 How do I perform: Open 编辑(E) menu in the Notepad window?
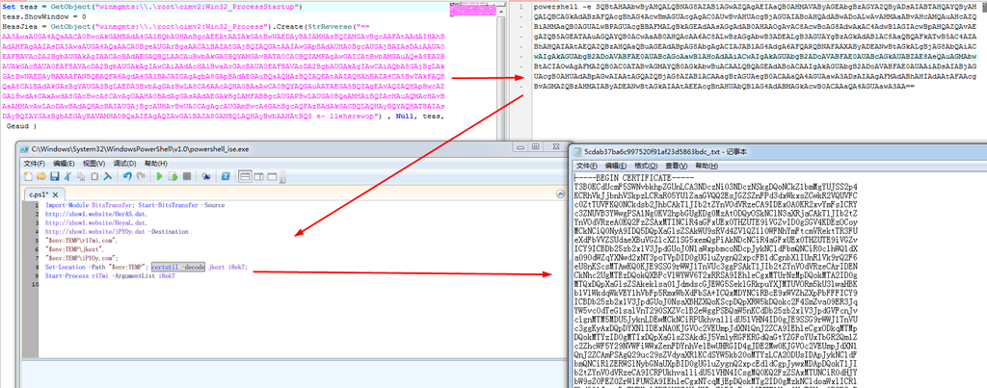[x=616, y=166]
